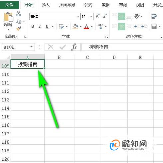163x163 pixels.
Task: Open the Name Box dropdown arrow
Action: [32, 47]
